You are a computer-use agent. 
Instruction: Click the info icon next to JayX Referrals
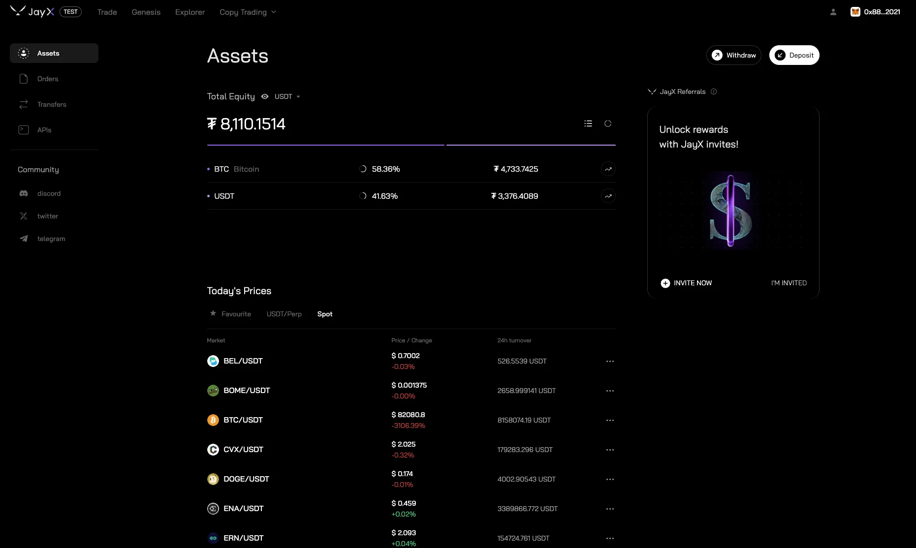click(x=714, y=91)
